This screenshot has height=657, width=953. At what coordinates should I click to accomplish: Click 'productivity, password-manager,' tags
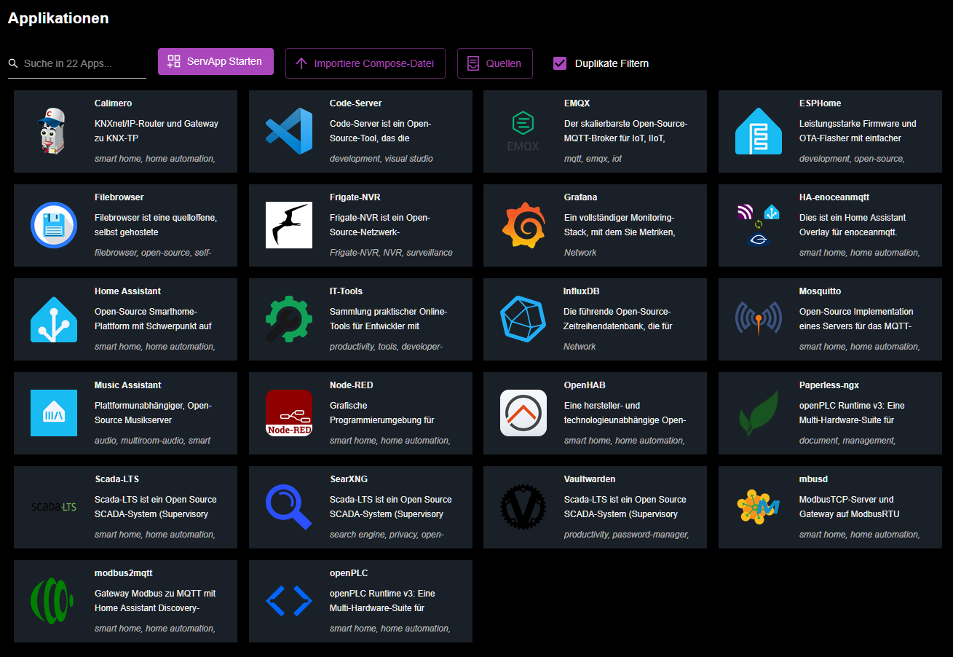[627, 535]
